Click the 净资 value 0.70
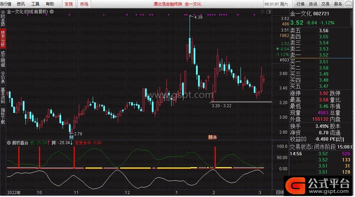Screen dimensions: 355x197 click(x=324, y=133)
